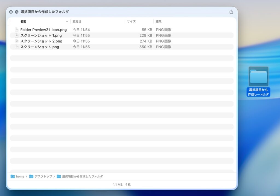This screenshot has width=280, height=196.
Task: Click the デスクトップ folder icon in the path bar
Action: pyautogui.click(x=31, y=176)
